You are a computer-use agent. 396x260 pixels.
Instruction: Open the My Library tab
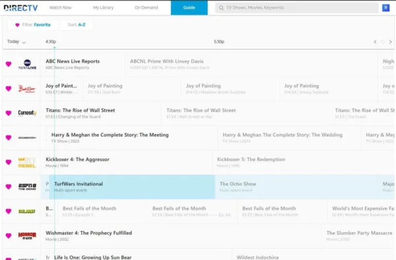104,7
